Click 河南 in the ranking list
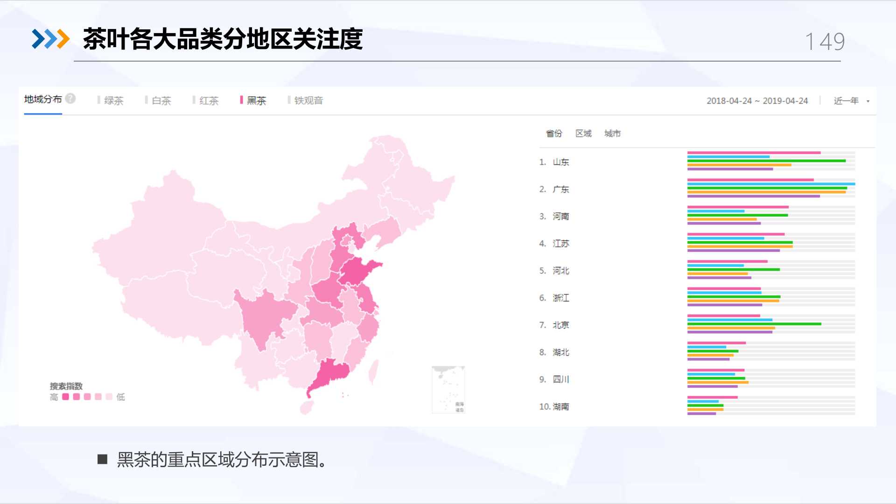896x504 pixels. pyautogui.click(x=561, y=216)
